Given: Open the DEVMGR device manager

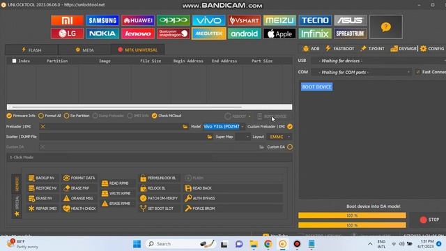Looking at the screenshot, I should (403, 49).
